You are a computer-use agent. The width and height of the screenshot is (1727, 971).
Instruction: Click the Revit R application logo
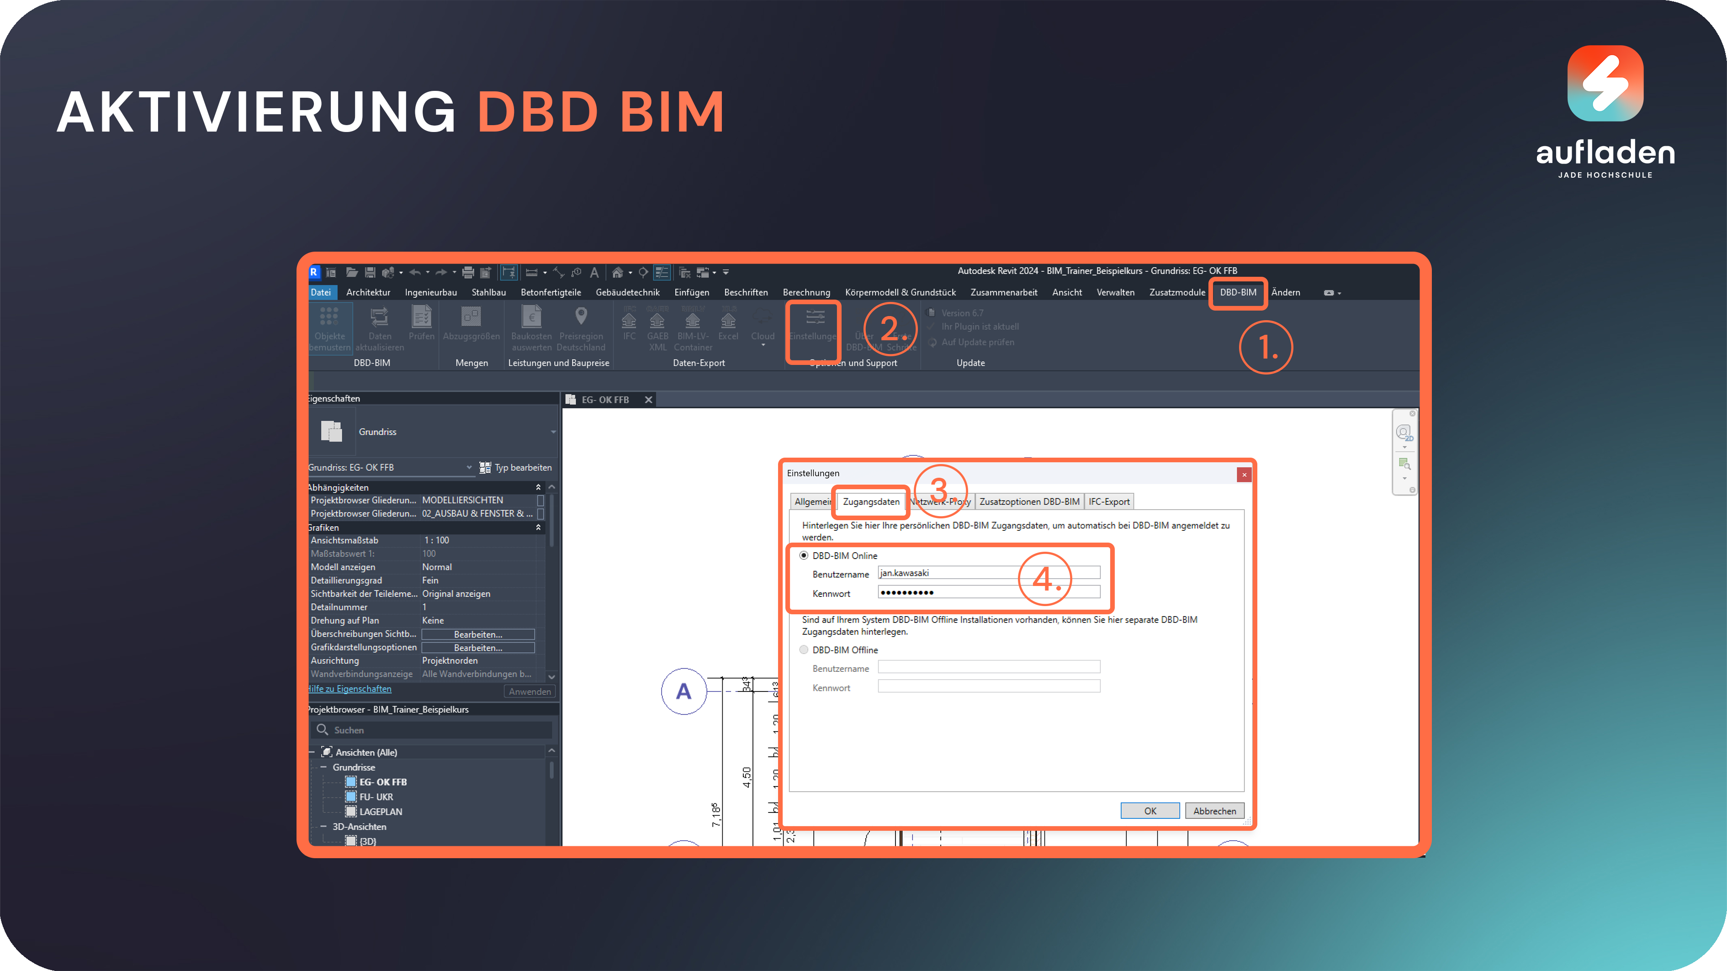pos(314,272)
